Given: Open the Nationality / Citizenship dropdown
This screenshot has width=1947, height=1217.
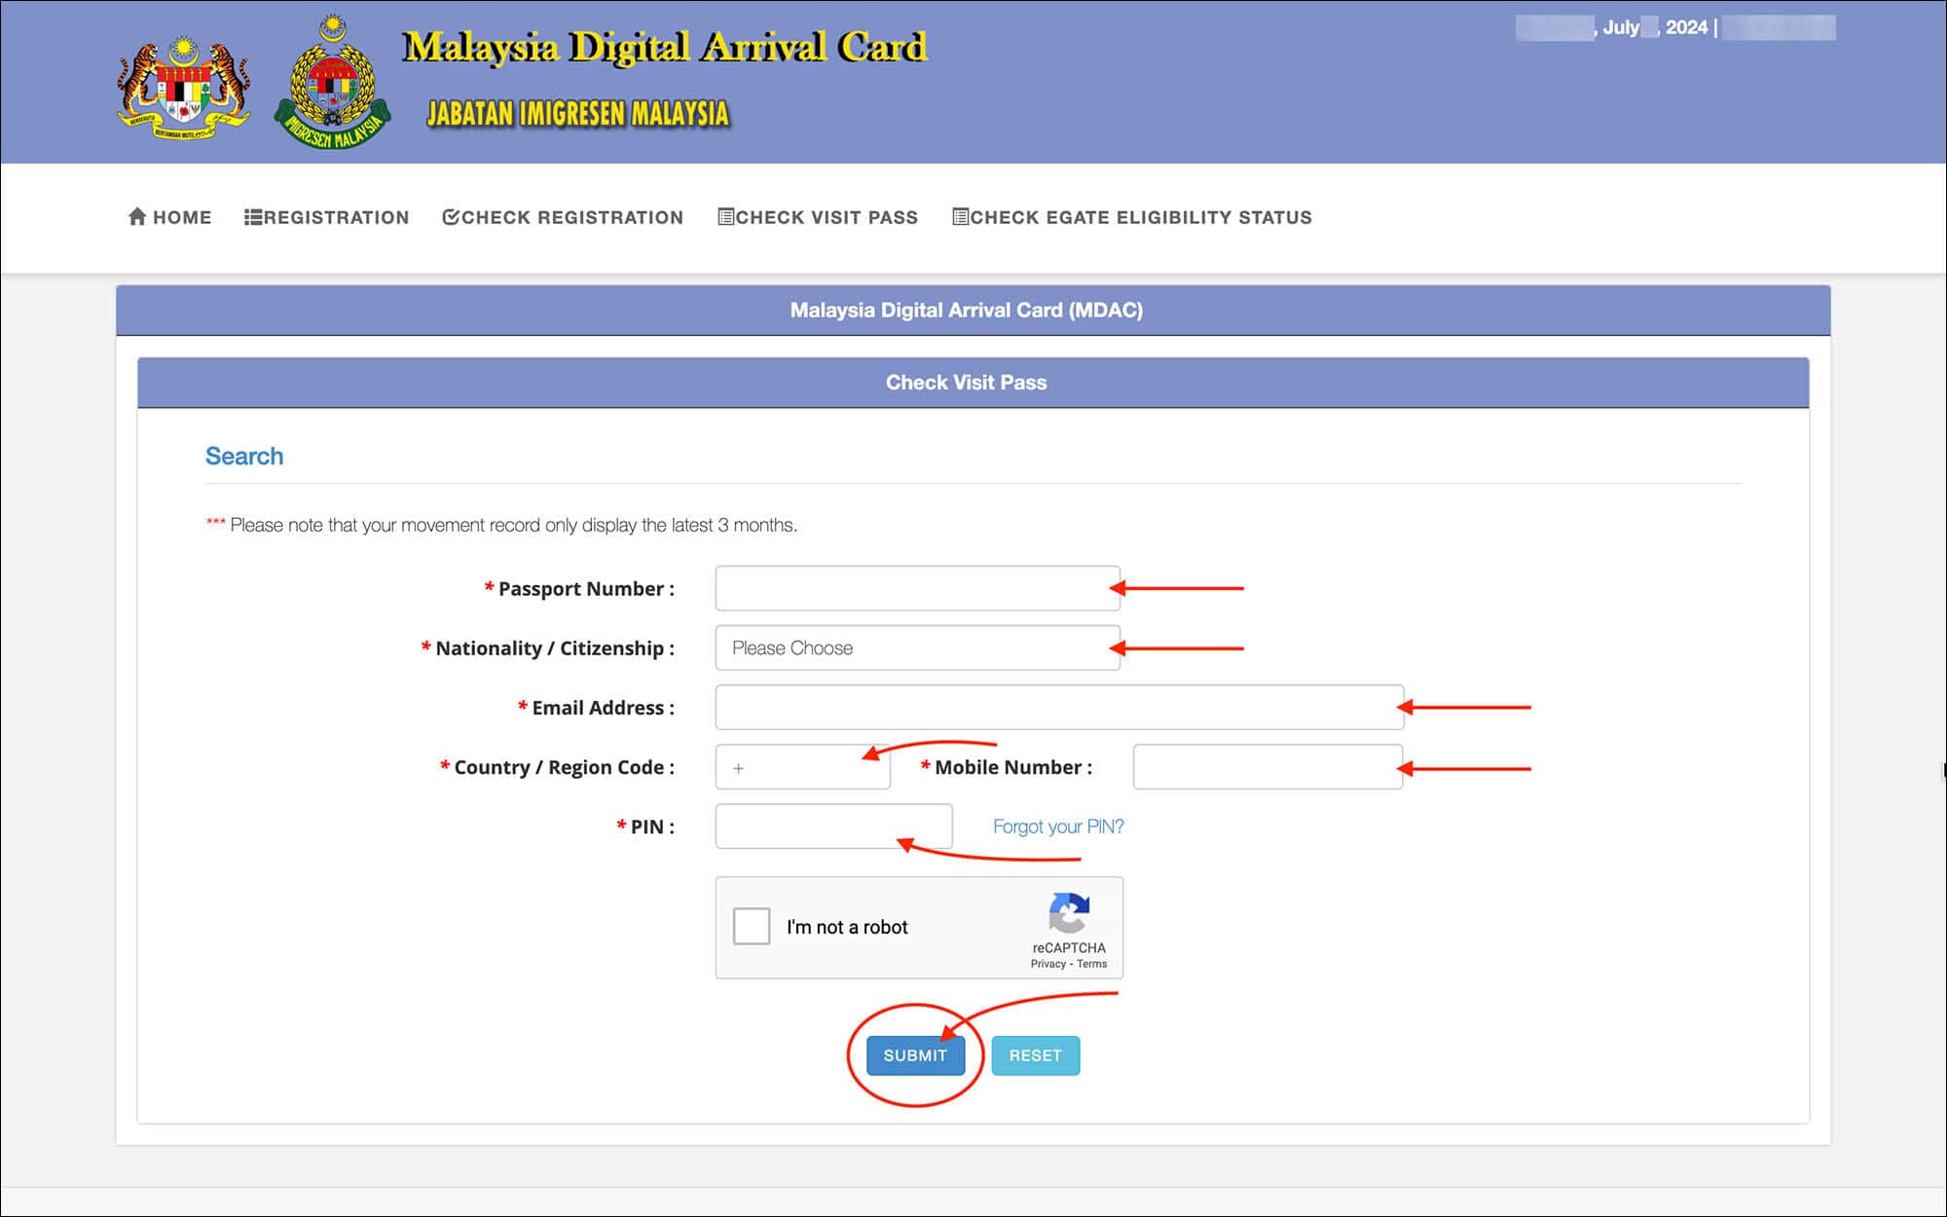Looking at the screenshot, I should [x=916, y=647].
